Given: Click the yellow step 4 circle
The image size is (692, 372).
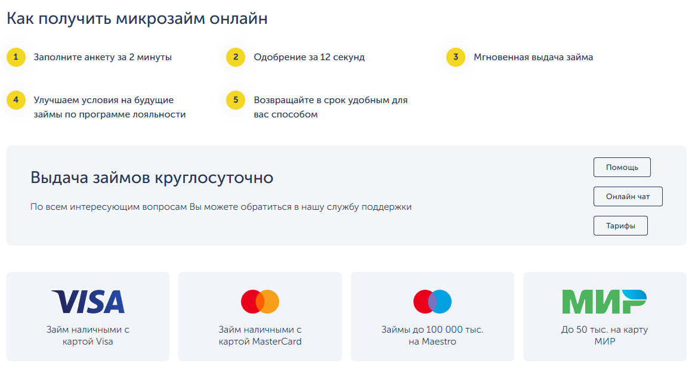Looking at the screenshot, I should point(16,100).
